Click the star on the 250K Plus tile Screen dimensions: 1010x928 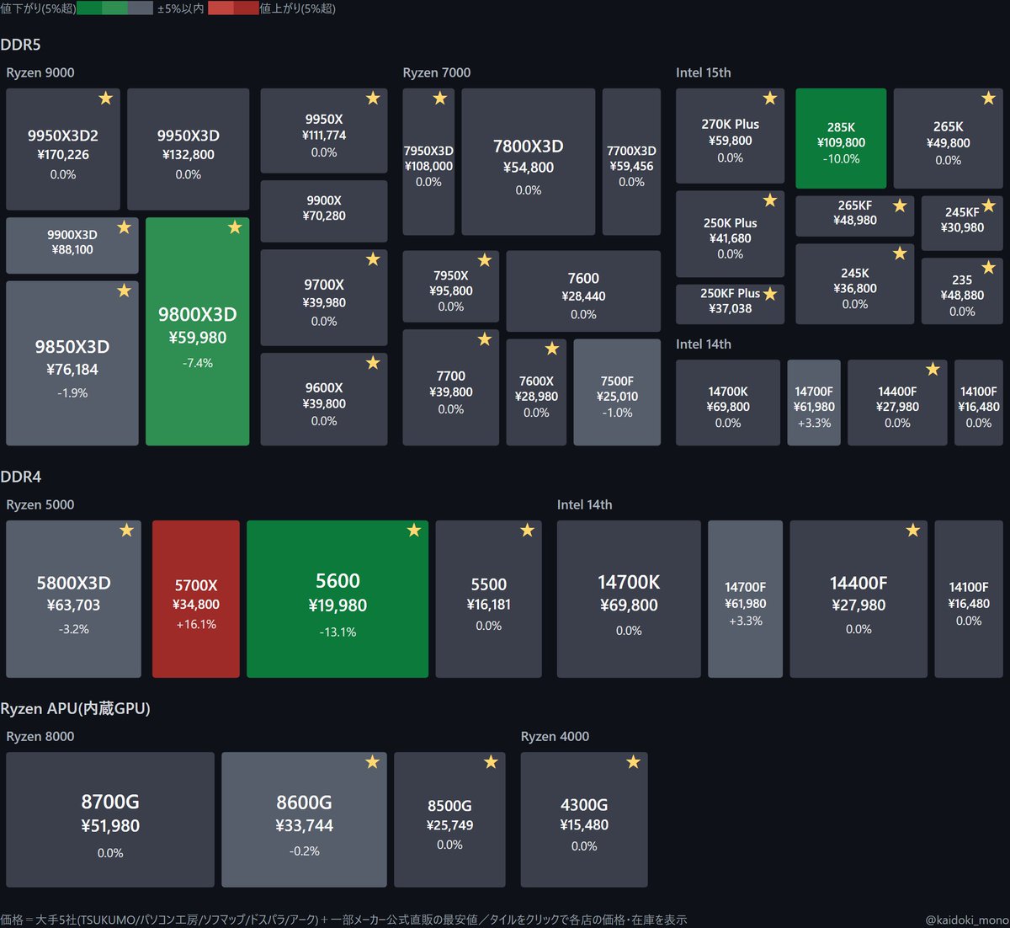(x=769, y=200)
